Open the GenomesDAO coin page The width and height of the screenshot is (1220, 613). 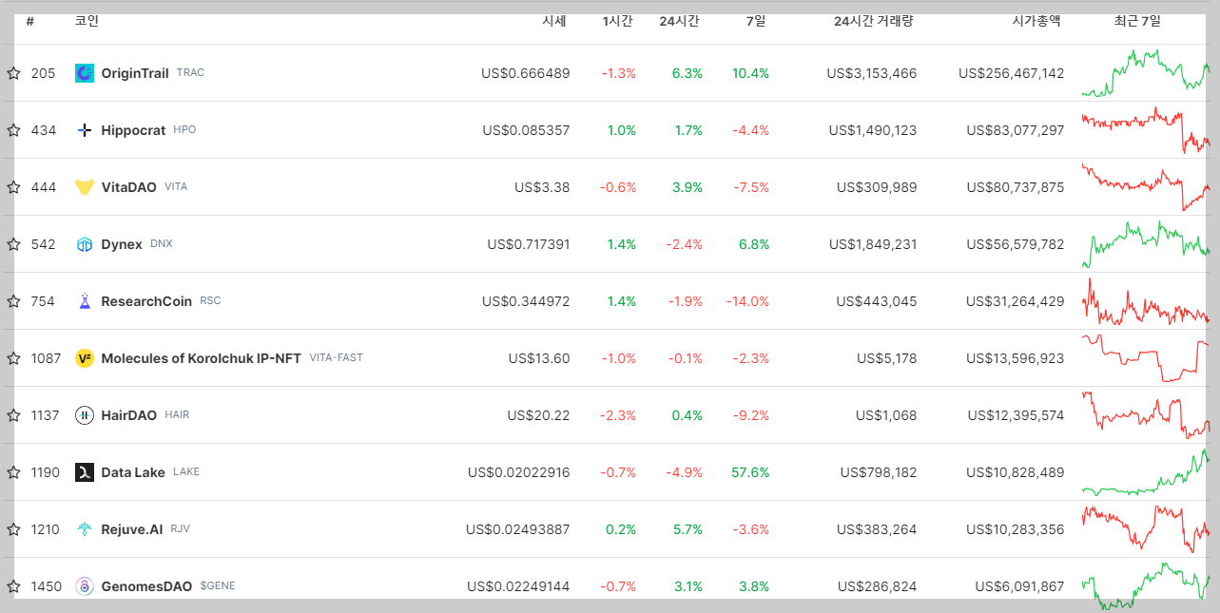146,586
